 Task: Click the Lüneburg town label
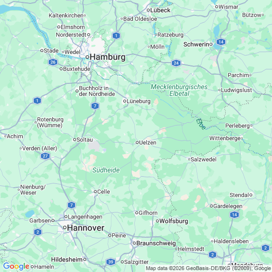coord(139,101)
